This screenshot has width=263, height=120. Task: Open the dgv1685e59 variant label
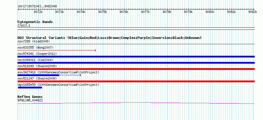point(59,85)
